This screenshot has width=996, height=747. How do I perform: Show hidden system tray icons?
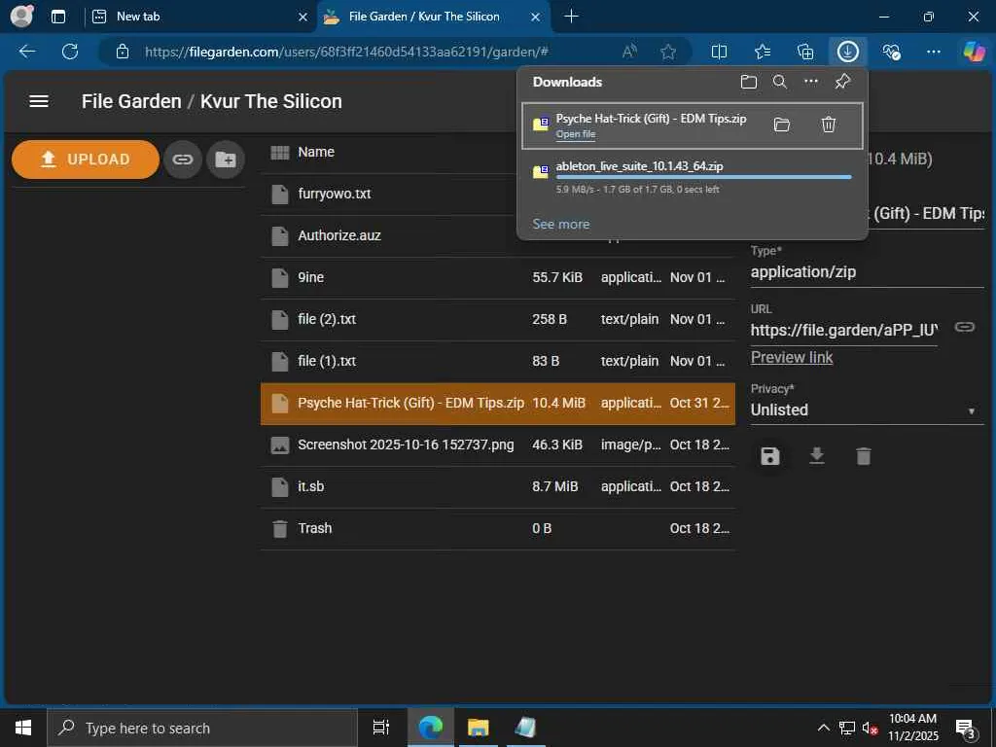(823, 728)
